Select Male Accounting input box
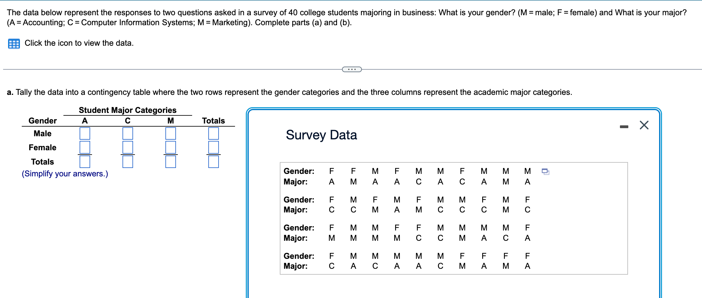The height and width of the screenshot is (298, 702). pos(85,133)
